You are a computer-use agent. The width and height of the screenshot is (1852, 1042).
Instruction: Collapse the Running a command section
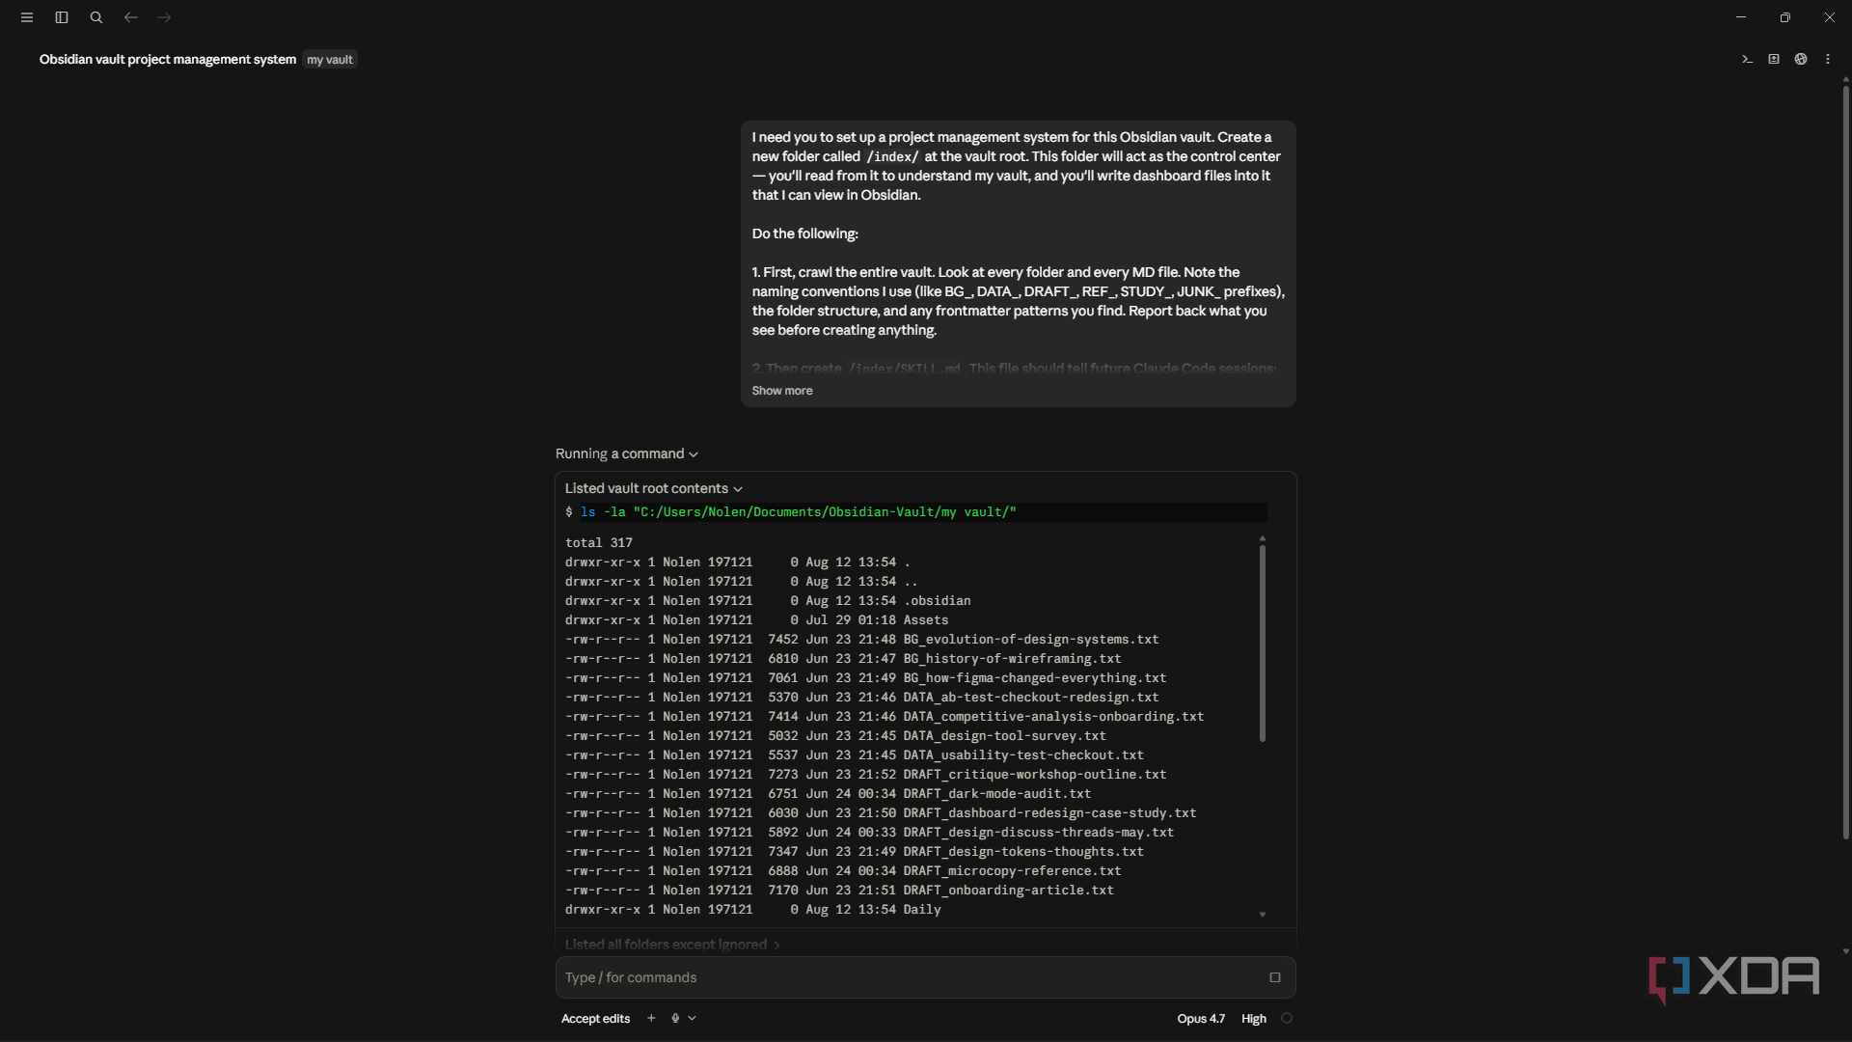pyautogui.click(x=627, y=453)
